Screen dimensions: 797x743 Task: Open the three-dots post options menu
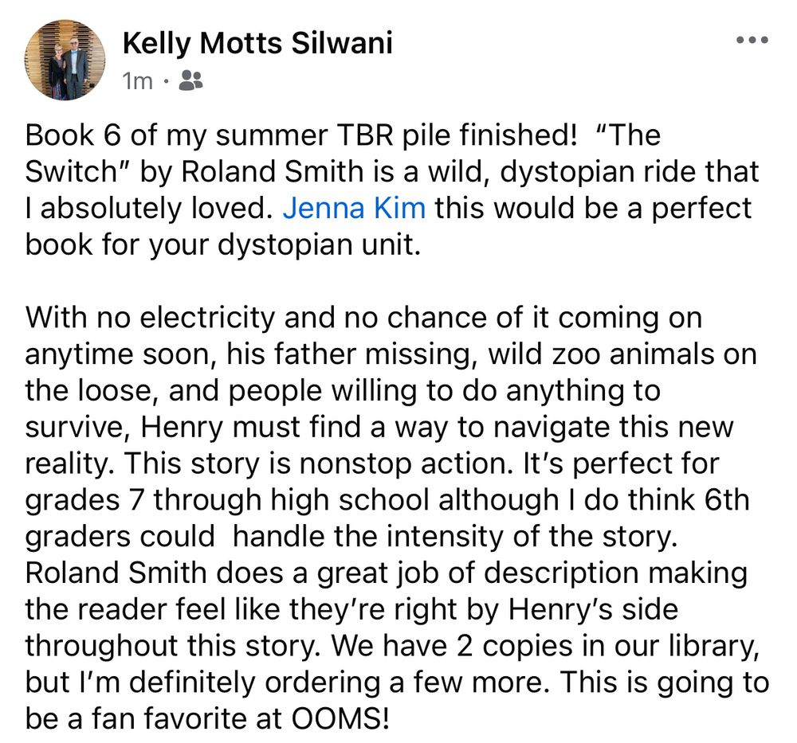point(752,40)
